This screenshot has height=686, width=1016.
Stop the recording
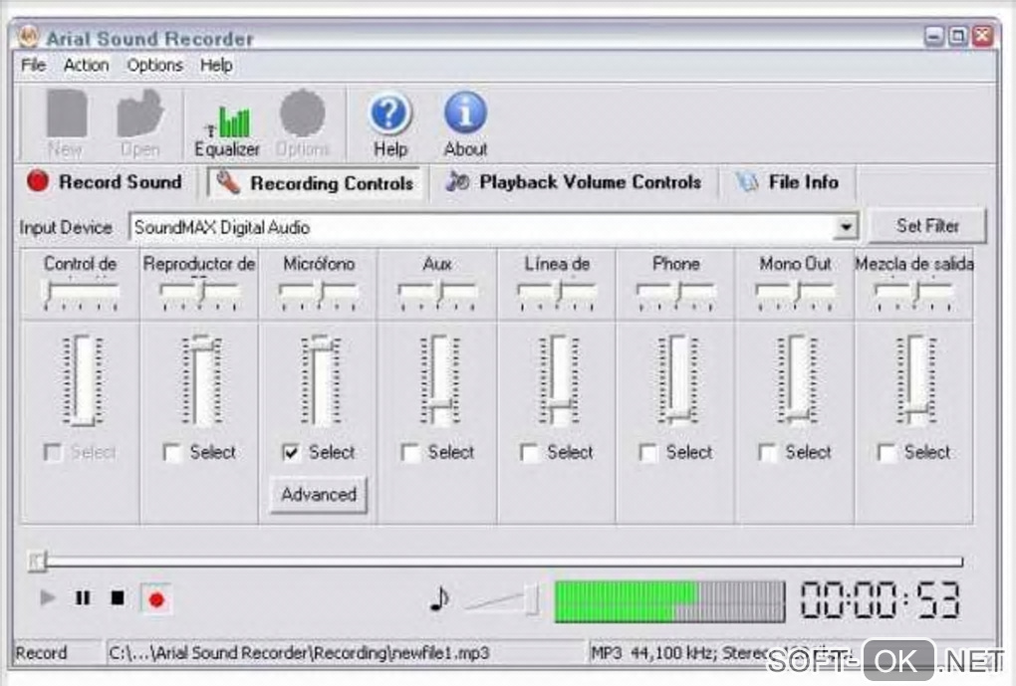pyautogui.click(x=118, y=597)
